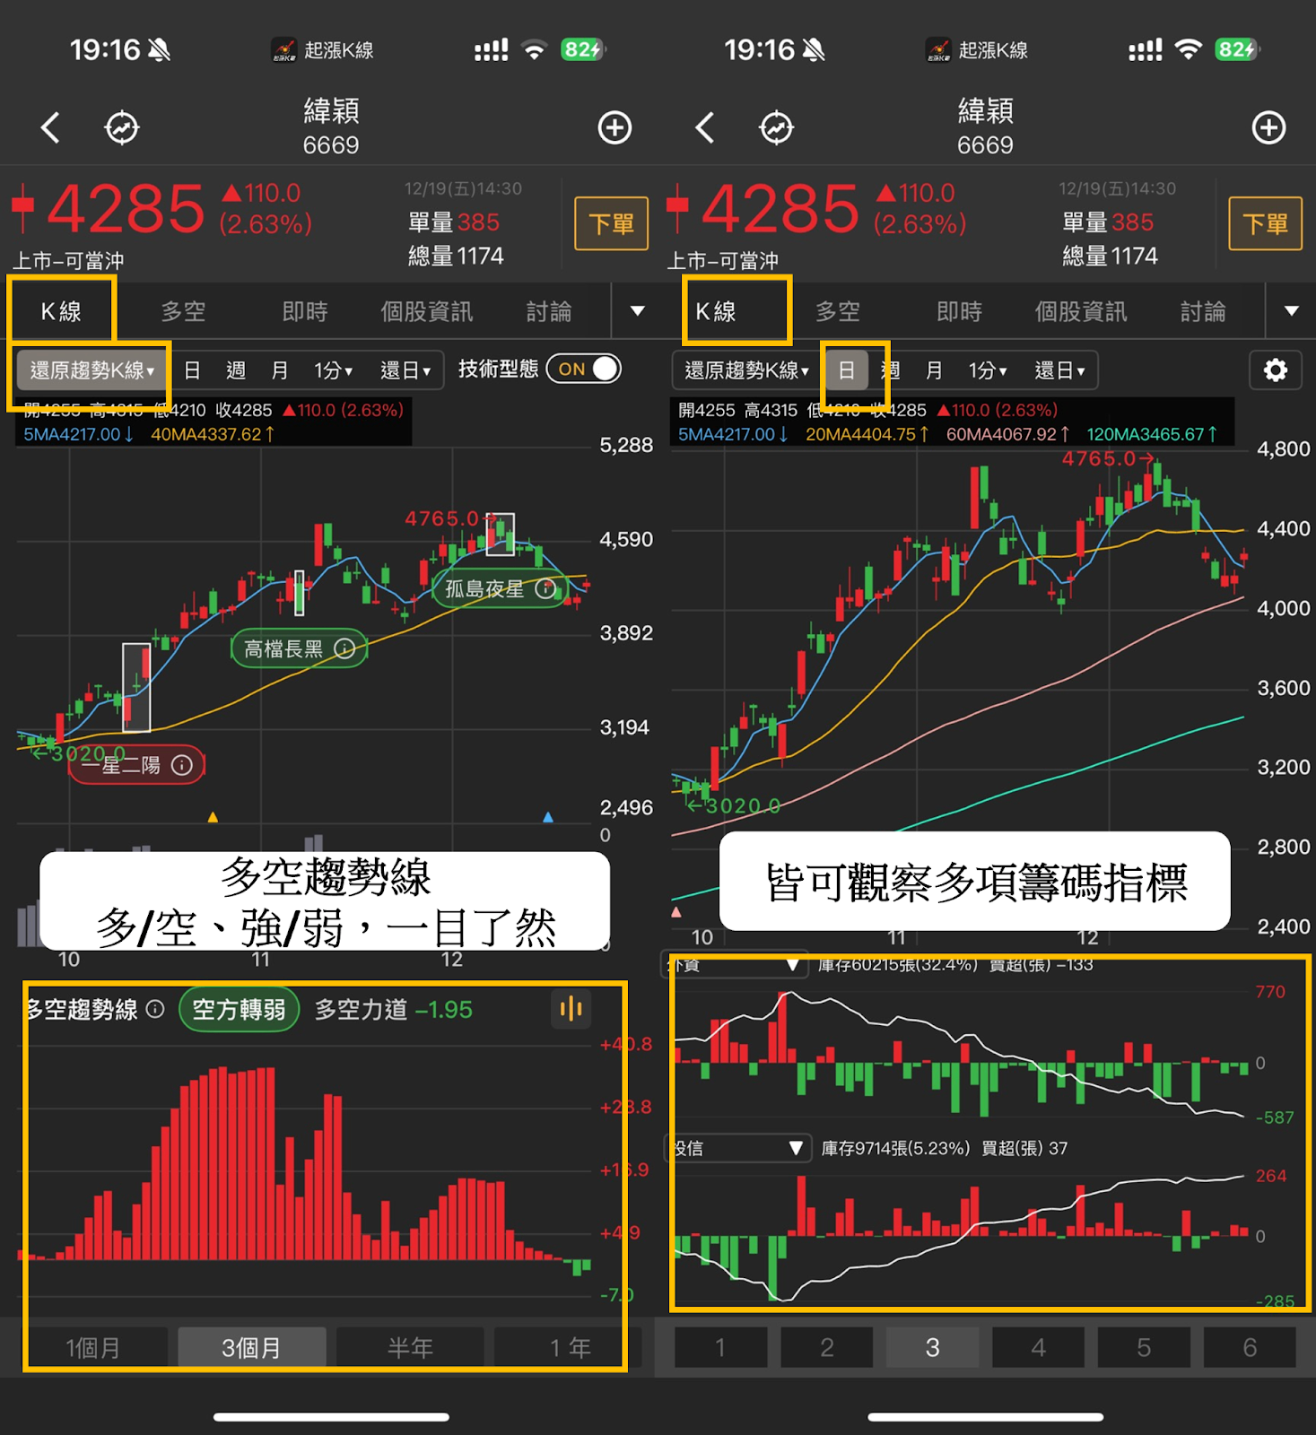Select 討論 tab in left screen

[548, 311]
